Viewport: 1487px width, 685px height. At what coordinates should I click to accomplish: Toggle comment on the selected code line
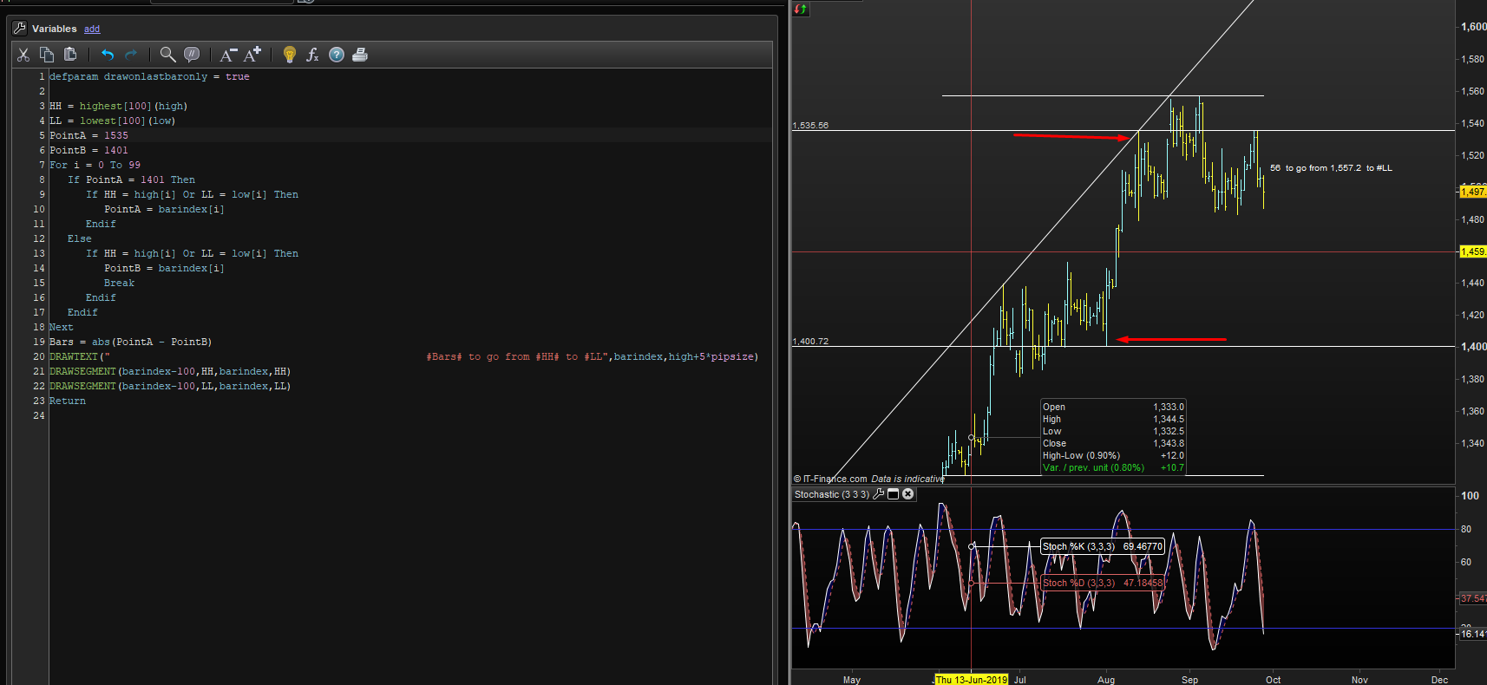192,55
